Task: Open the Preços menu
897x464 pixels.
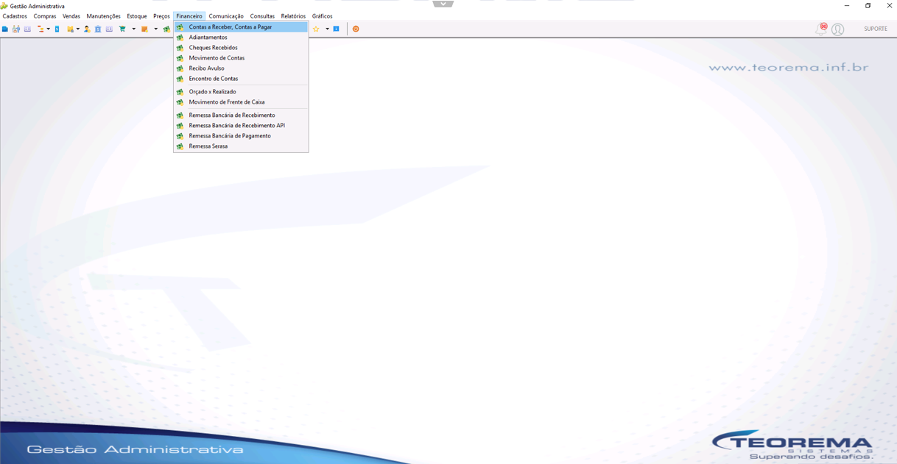Action: pyautogui.click(x=161, y=16)
